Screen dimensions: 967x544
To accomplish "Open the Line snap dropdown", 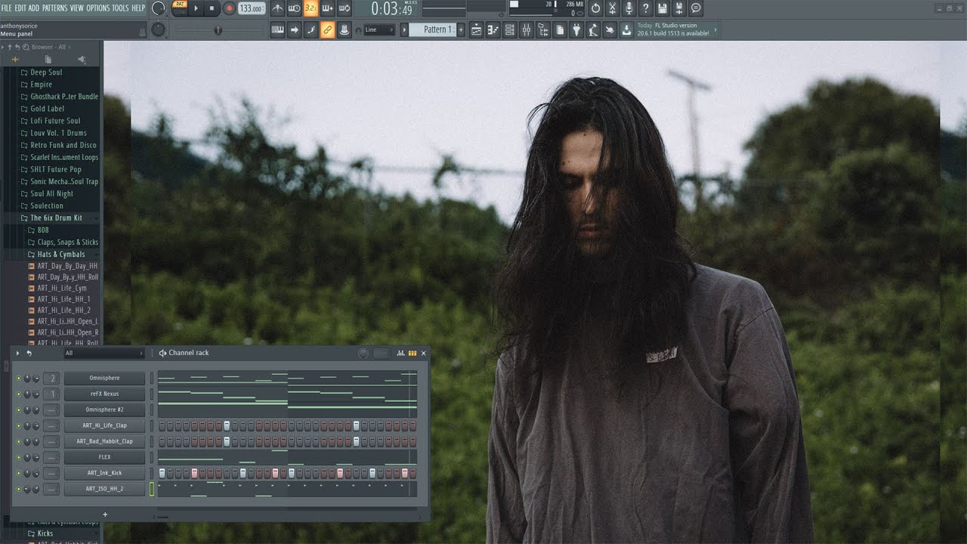I will [379, 30].
